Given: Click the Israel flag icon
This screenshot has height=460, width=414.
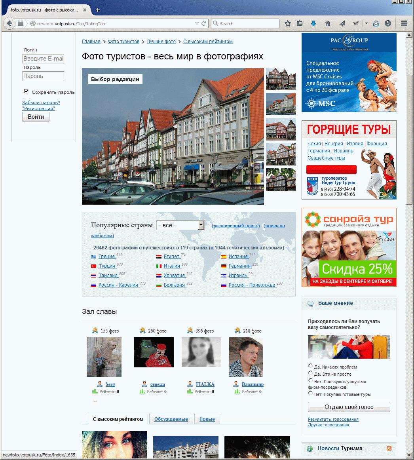Looking at the screenshot, I should point(224,276).
